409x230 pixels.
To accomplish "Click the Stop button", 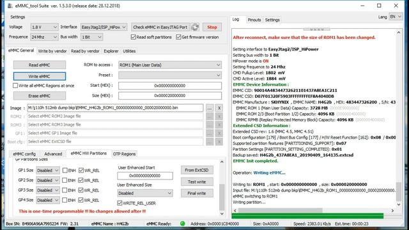I will pos(212,27).
